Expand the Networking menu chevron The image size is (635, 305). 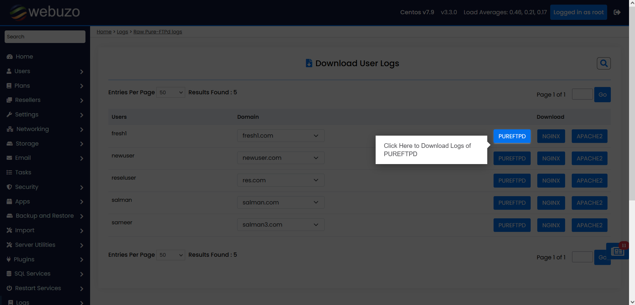pyautogui.click(x=81, y=129)
